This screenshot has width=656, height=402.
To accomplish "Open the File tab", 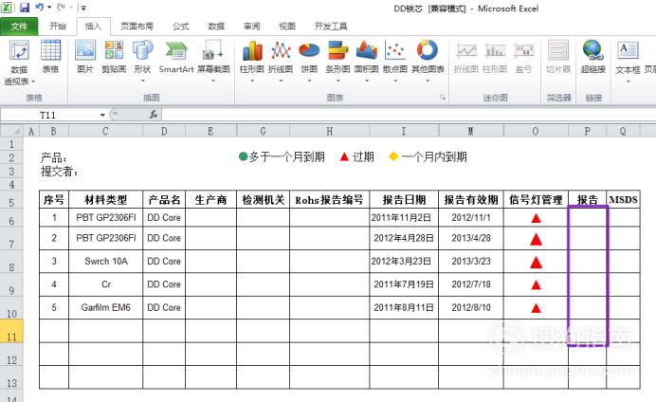I will [x=19, y=27].
